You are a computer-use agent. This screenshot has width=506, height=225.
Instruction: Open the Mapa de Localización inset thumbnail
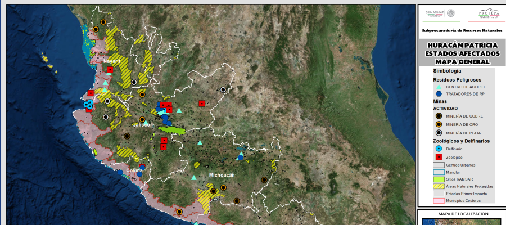(x=461, y=221)
